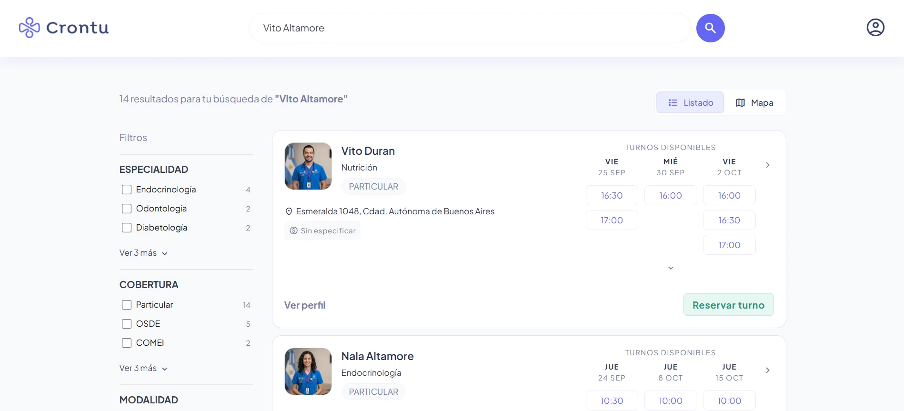The width and height of the screenshot is (904, 411).
Task: Select the 16:30 slot on VIE 25 SEP
Action: pyautogui.click(x=612, y=196)
